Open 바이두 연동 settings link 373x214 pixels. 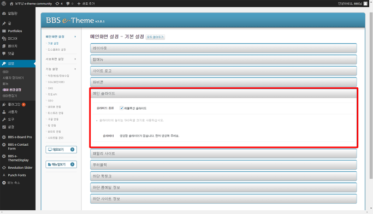[x=54, y=132]
